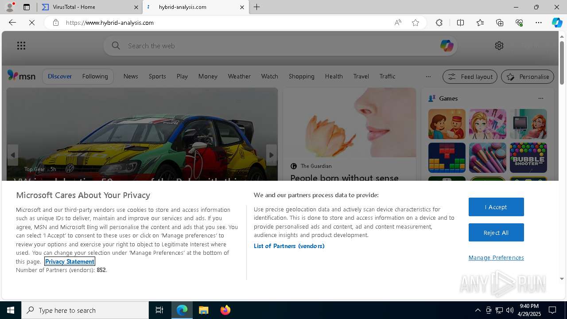Click Reject All on privacy banner
The width and height of the screenshot is (567, 319).
pyautogui.click(x=496, y=233)
